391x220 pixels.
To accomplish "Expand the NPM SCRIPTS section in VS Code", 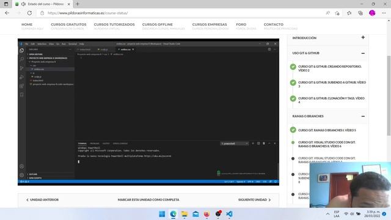I will click(35, 178).
